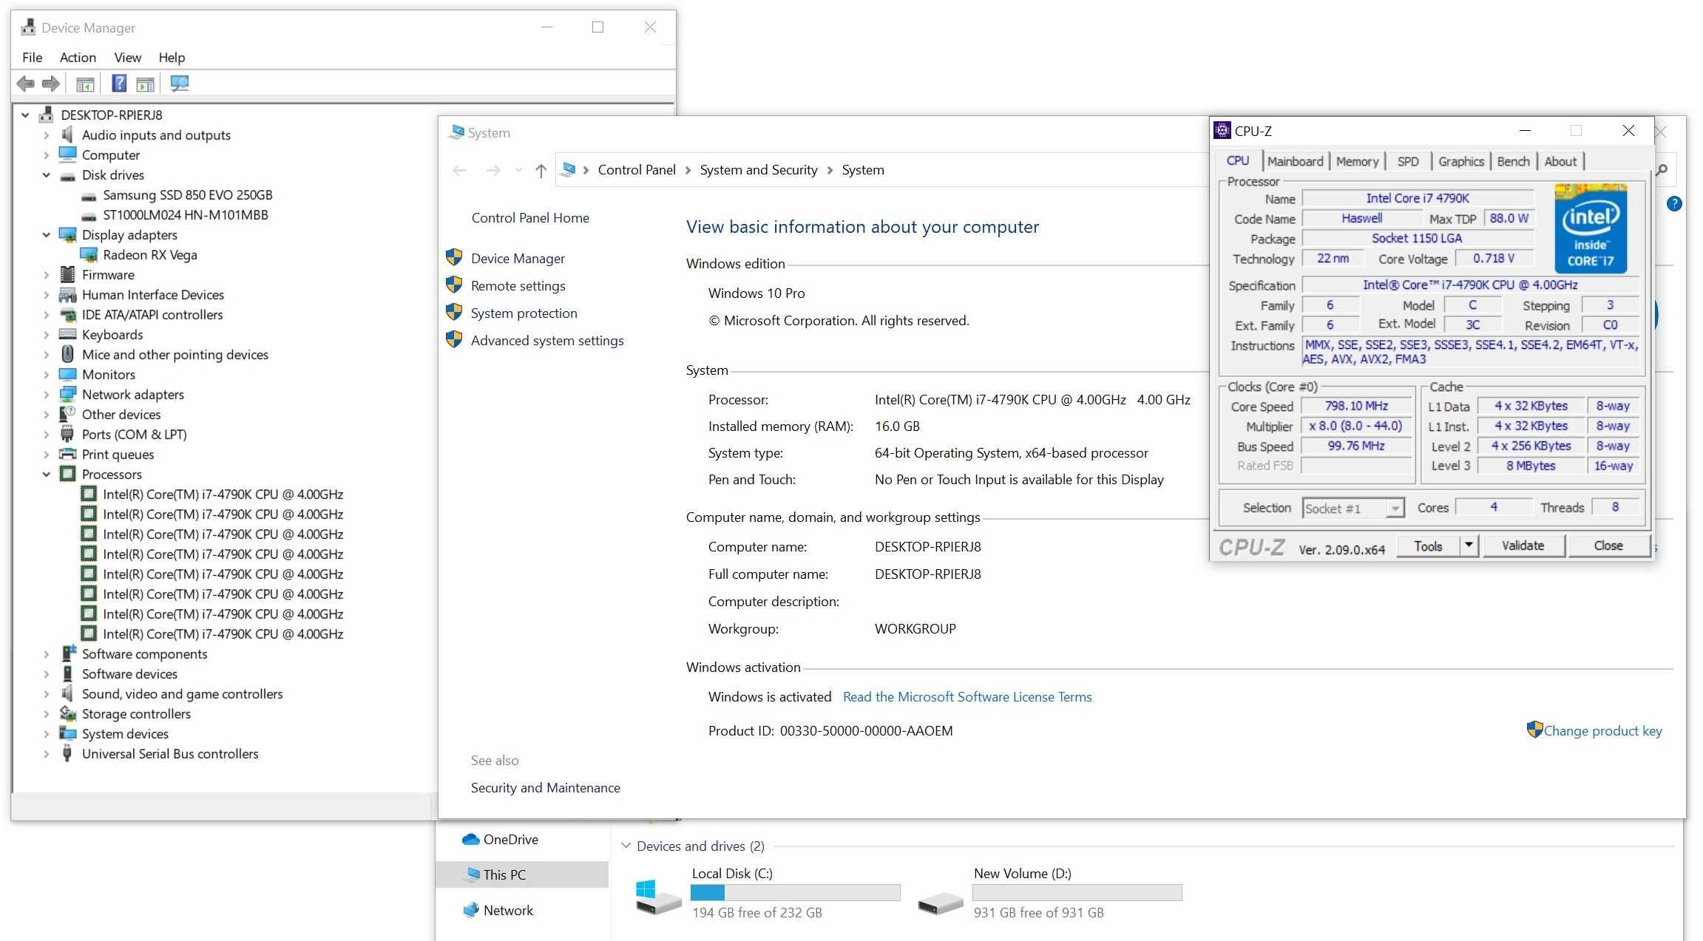The width and height of the screenshot is (1703, 941).
Task: Click Back arrow in Device Manager toolbar
Action: [x=26, y=84]
